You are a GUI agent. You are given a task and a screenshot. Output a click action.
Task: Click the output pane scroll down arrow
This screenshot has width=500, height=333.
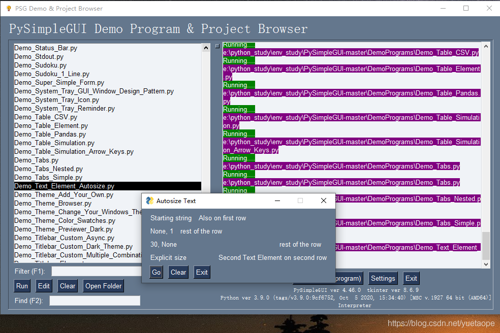[x=486, y=264]
